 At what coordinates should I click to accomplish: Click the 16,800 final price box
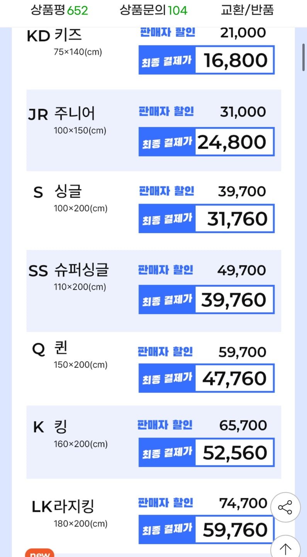click(x=207, y=60)
